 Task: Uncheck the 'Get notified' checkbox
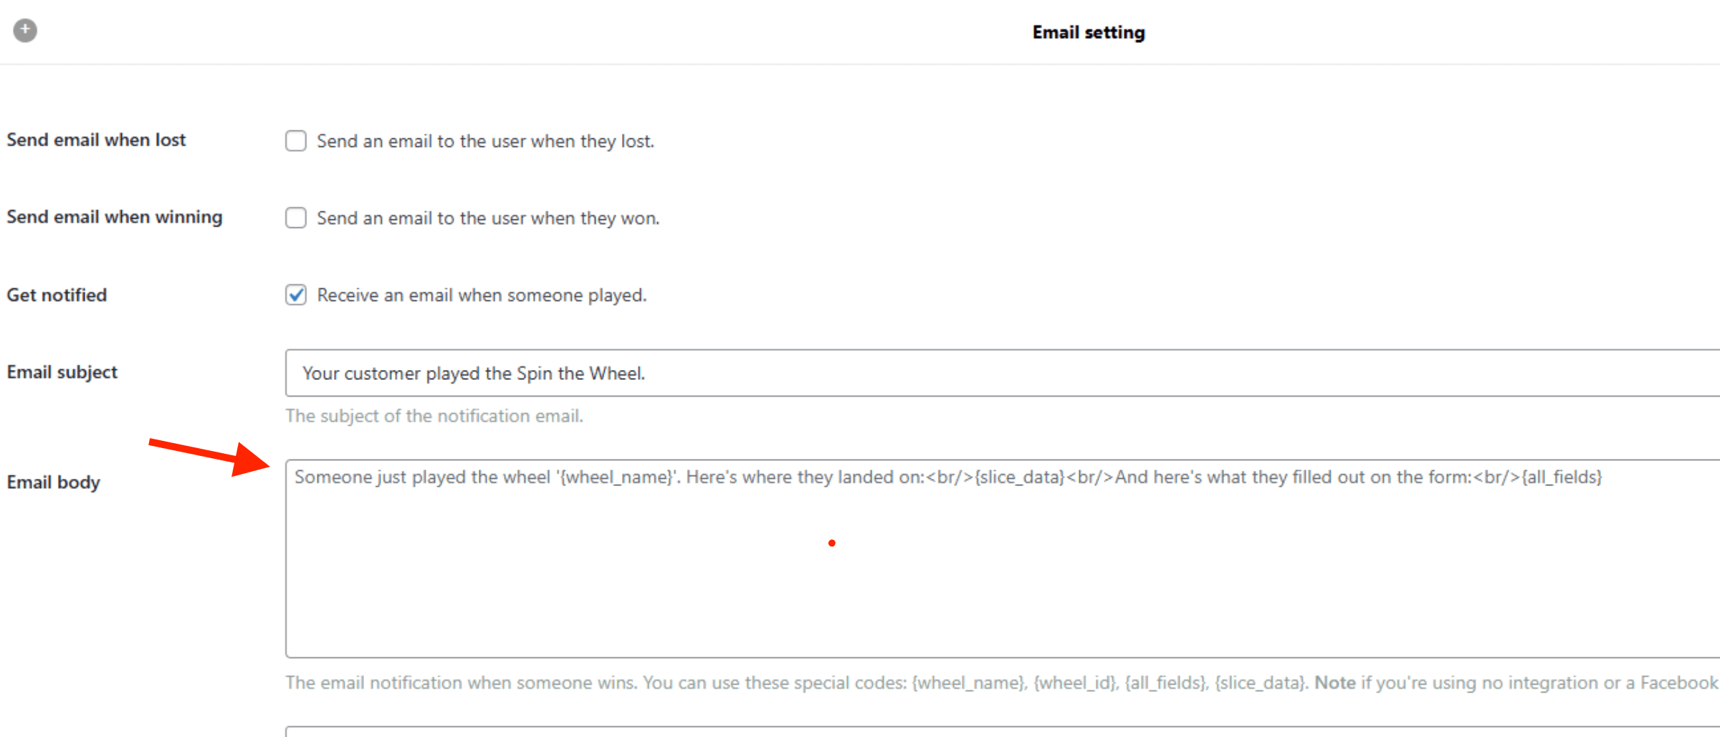click(296, 295)
